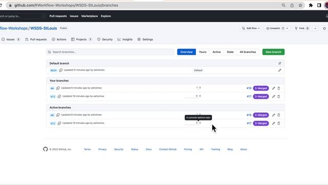Select the Yours branch filter
This screenshot has width=328, height=185.
pyautogui.click(x=202, y=52)
